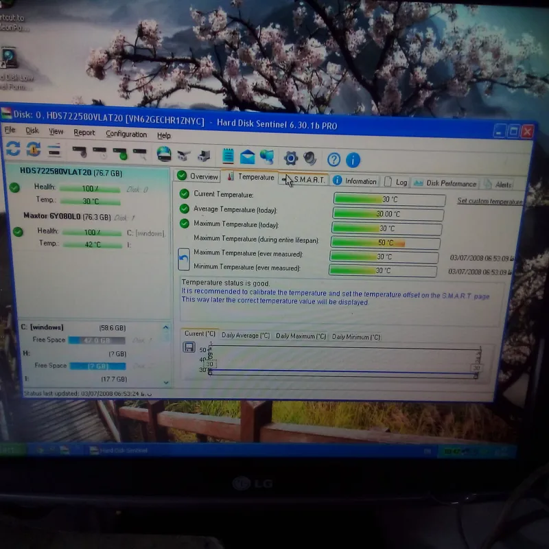Click the Current Temperature 30 °C bar

click(x=389, y=199)
